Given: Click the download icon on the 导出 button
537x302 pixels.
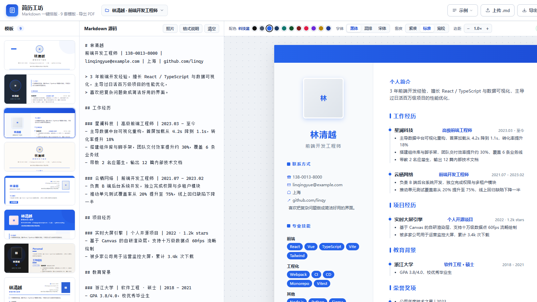Looking at the screenshot, I should 524,10.
